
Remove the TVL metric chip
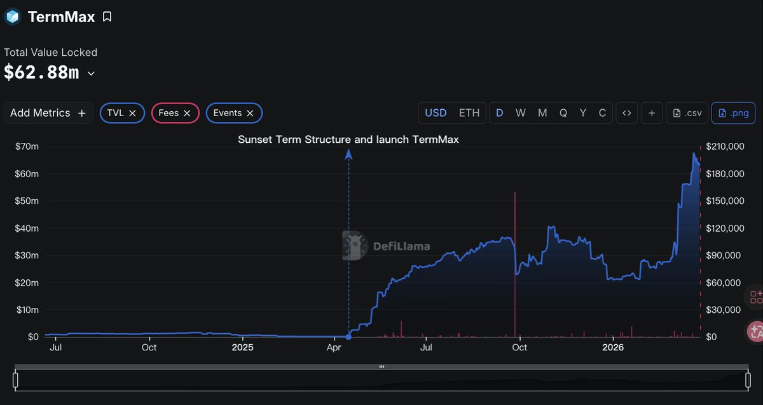[x=132, y=113]
